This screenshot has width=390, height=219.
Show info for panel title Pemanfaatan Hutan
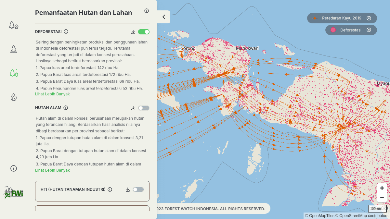tap(147, 11)
